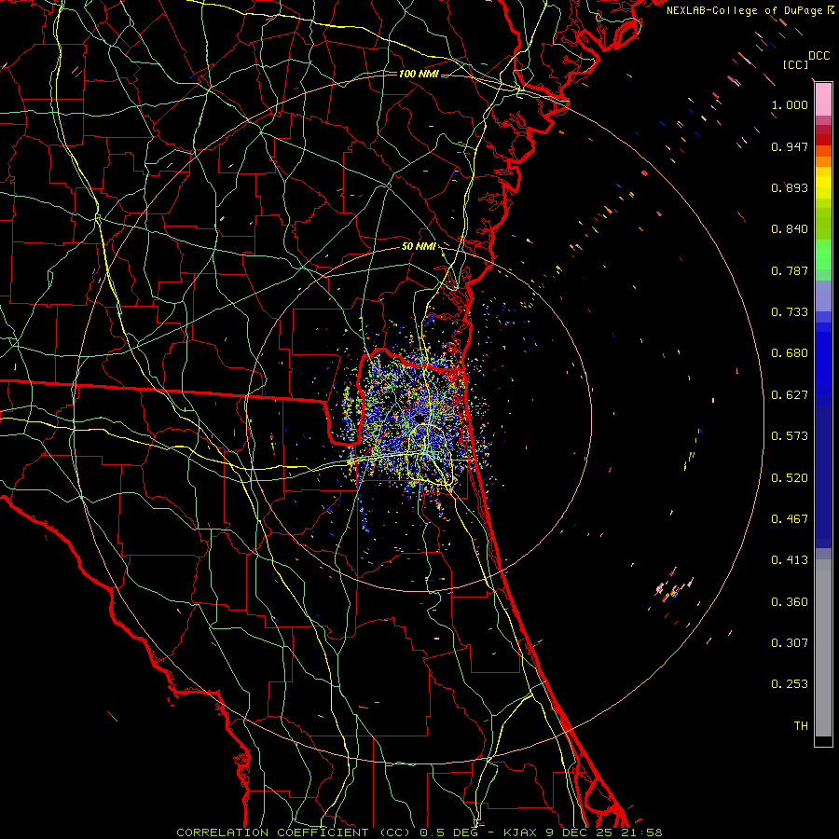Click the 50 NMI range ring label
839x839 pixels.
pos(419,246)
